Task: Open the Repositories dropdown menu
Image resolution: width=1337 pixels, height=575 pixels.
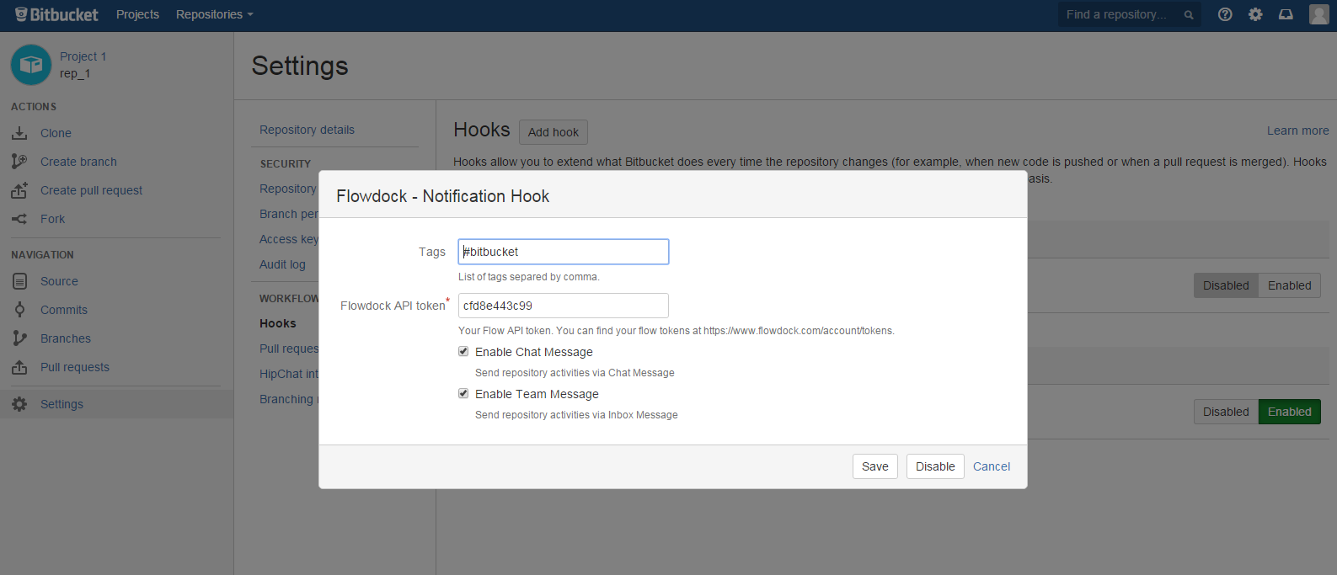Action: [x=215, y=14]
